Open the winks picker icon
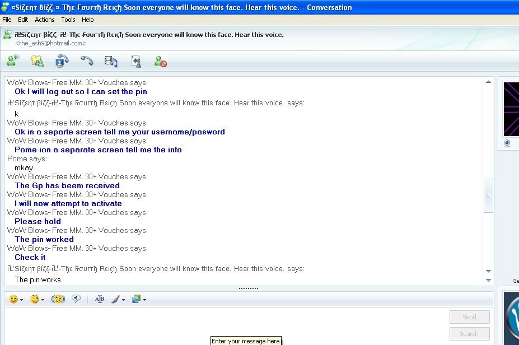The width and height of the screenshot is (519, 345). [x=34, y=299]
